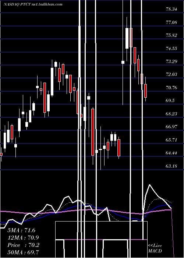Click the 5MA : 71.6 reading
Viewport: 184px width, 258px height.
pyautogui.click(x=21, y=230)
